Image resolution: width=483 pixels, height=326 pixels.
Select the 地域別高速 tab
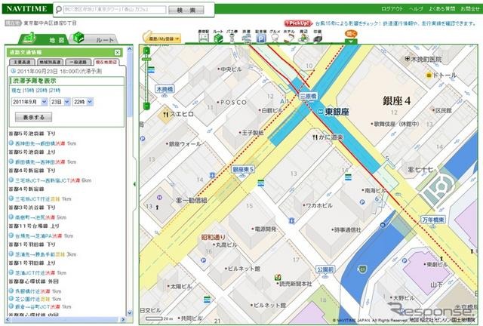(51, 62)
